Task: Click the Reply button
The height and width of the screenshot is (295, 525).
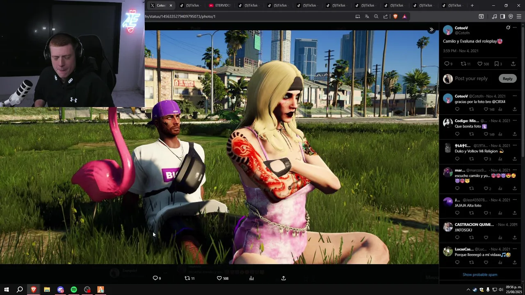Action: [x=507, y=79]
